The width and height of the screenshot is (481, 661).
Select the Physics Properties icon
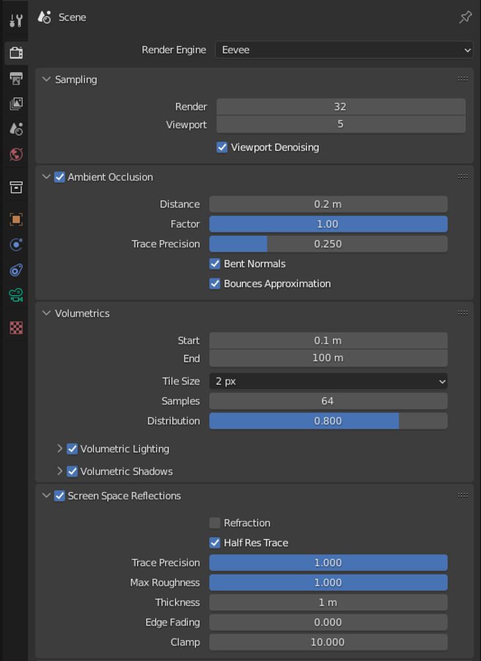click(15, 270)
